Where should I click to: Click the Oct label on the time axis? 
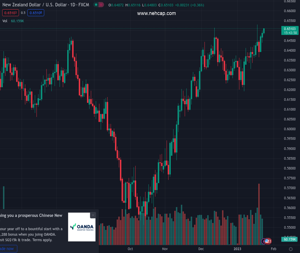[130, 249]
